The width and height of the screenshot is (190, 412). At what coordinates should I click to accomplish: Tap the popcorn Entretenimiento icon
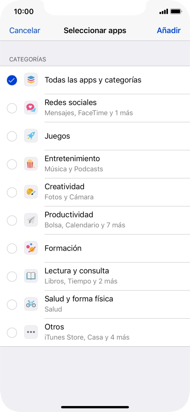coord(31,164)
